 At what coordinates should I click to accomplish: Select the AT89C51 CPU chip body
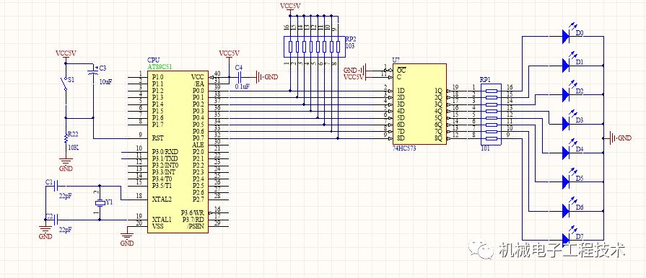pyautogui.click(x=178, y=152)
